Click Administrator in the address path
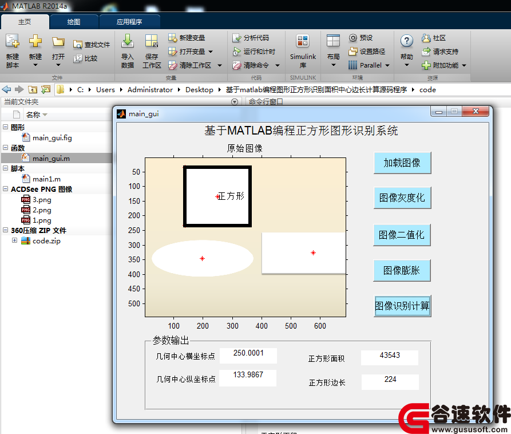 point(150,90)
